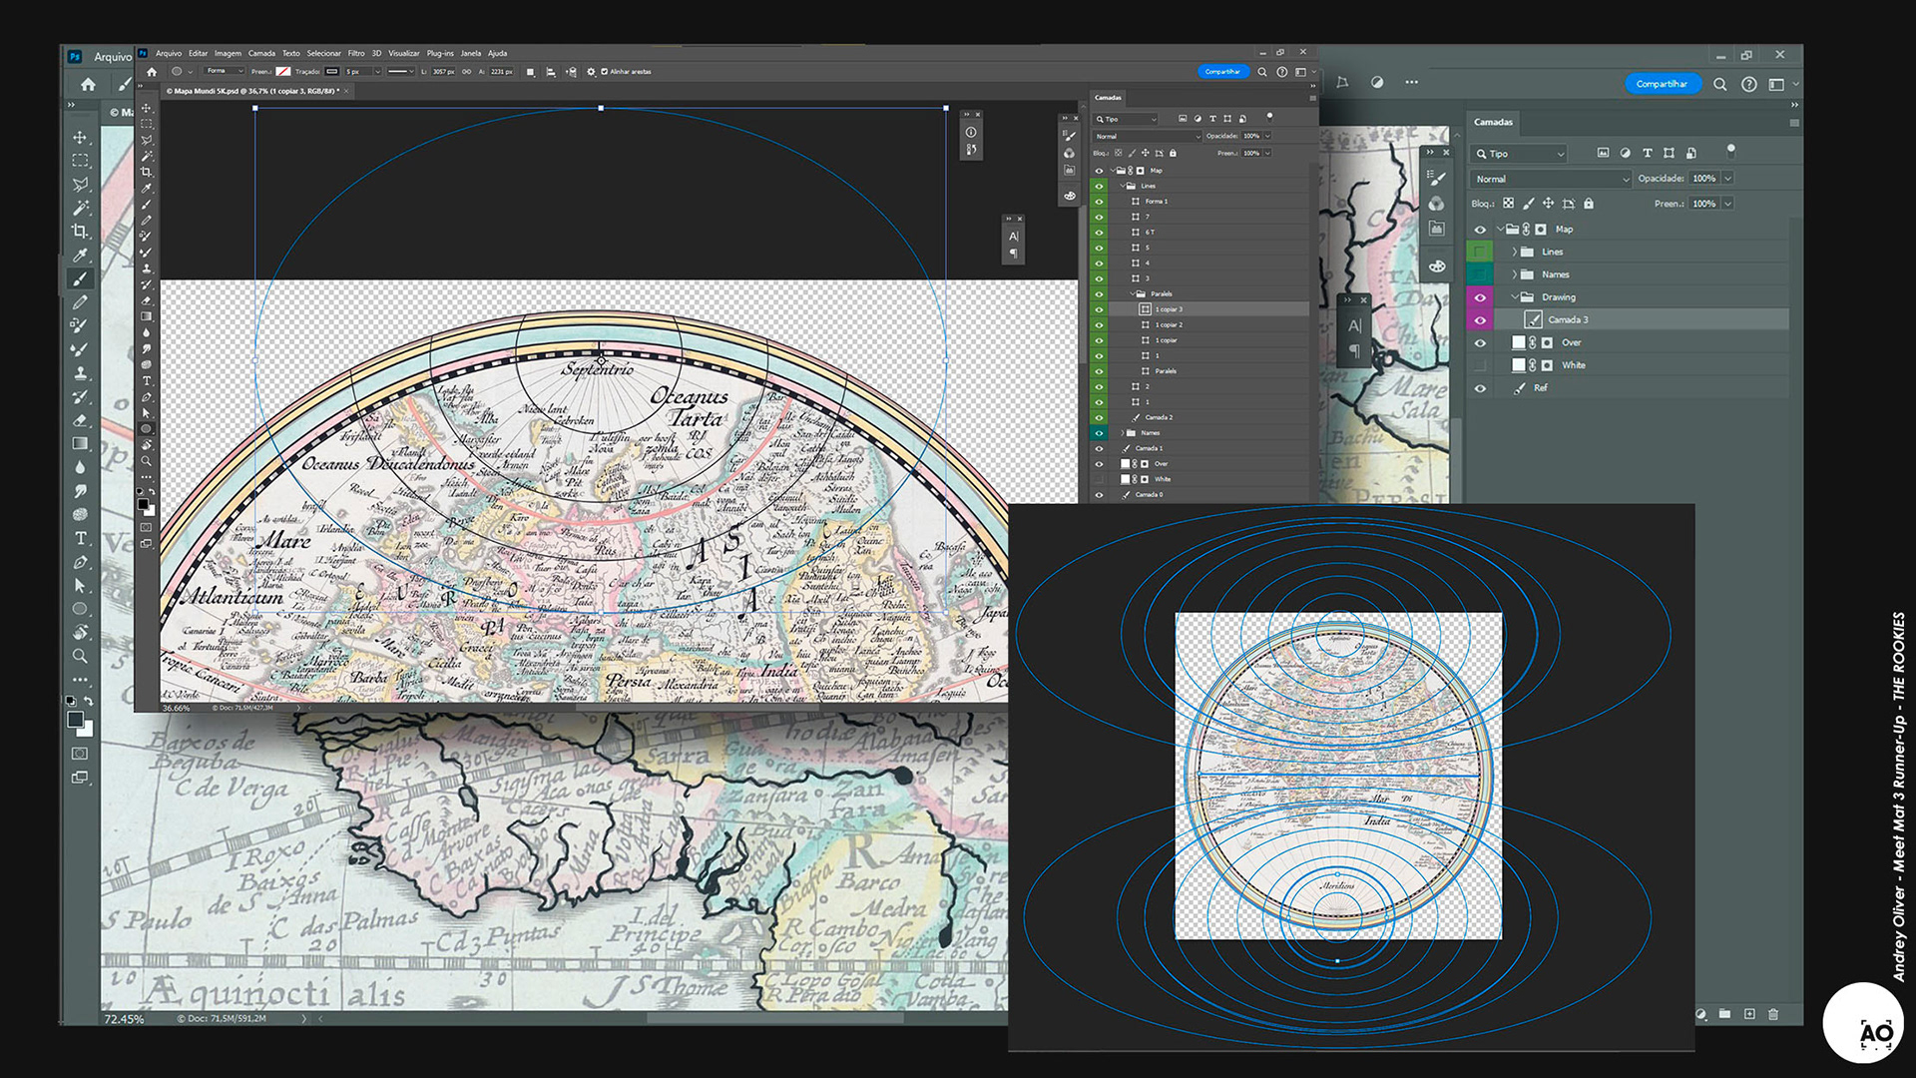
Task: Show Lines group in back Camadas panel
Action: click(1480, 252)
